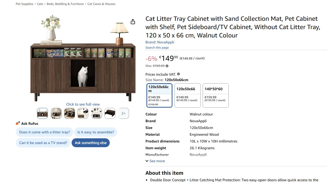Image resolution: width=328 pixels, height=182 pixels.
Task: Click Search this page link
Action: click(157, 48)
